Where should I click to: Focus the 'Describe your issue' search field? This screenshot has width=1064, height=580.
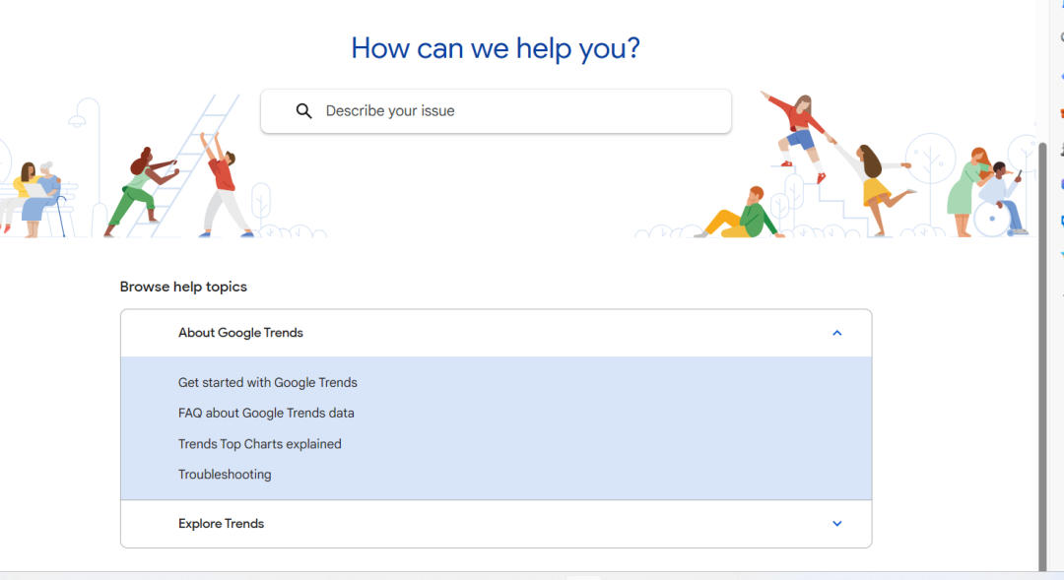coord(512,111)
